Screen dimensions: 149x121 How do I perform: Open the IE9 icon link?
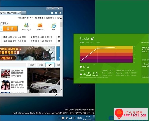point(54,27)
